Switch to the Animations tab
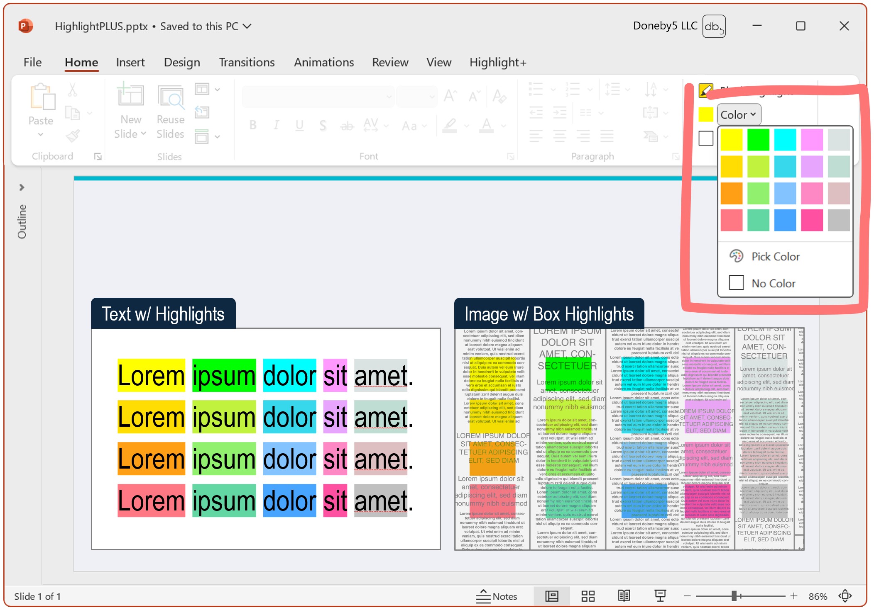The width and height of the screenshot is (874, 610). (324, 62)
